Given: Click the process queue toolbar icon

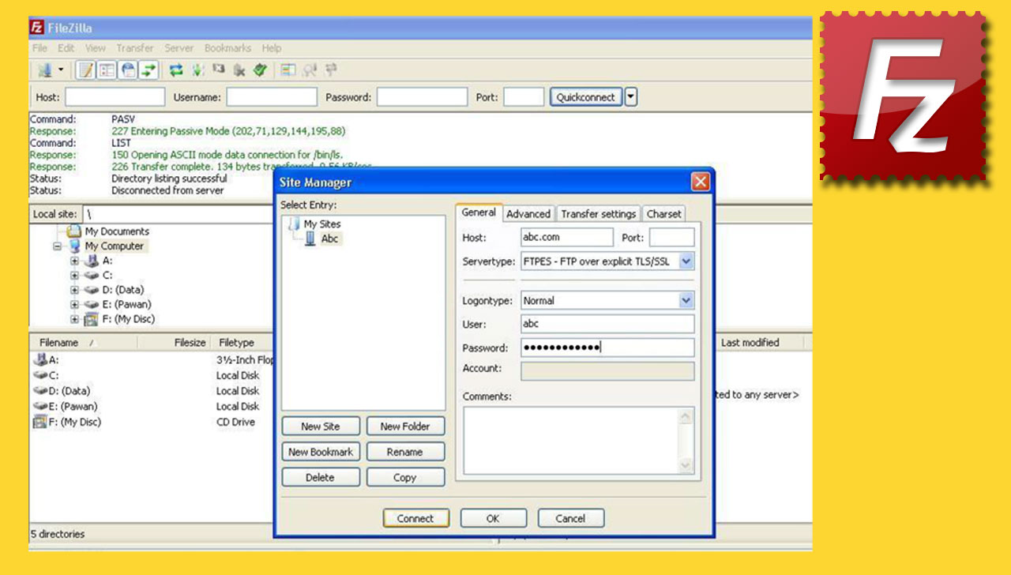Looking at the screenshot, I should tap(197, 70).
